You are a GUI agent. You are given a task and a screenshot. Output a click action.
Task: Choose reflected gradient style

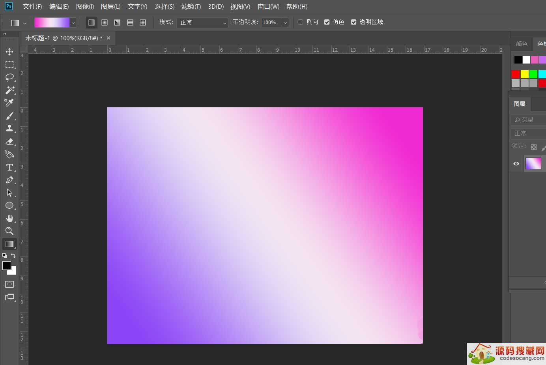[130, 22]
